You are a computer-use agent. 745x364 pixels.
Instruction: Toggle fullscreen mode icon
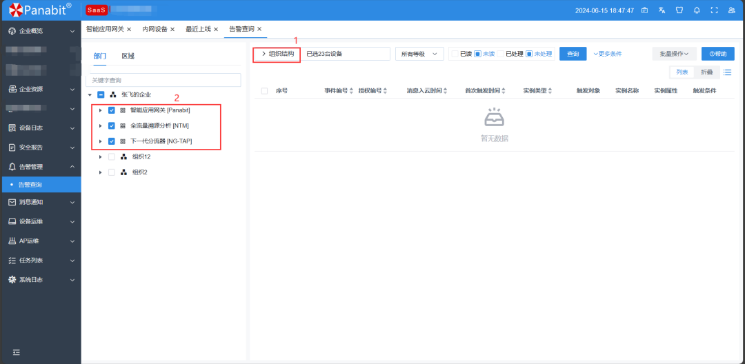[714, 10]
